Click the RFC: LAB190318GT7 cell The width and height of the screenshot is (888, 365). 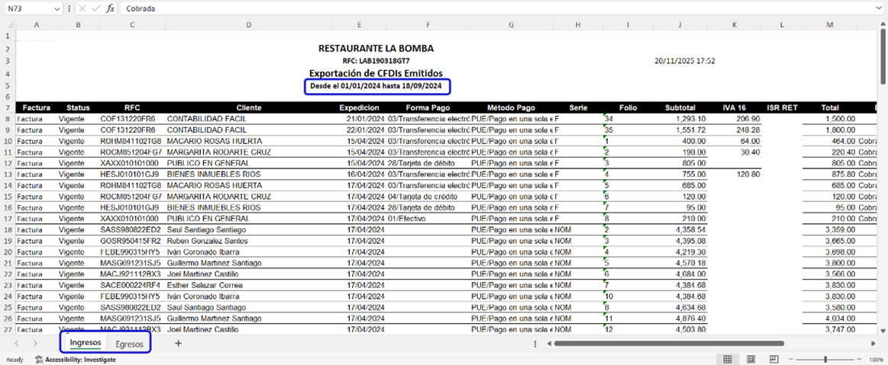(x=376, y=61)
